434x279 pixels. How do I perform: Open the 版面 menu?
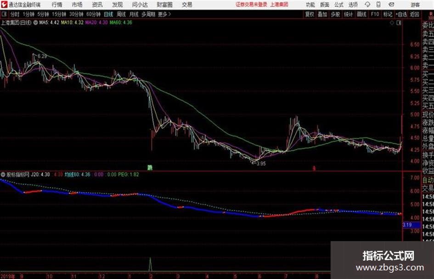pos(324,5)
